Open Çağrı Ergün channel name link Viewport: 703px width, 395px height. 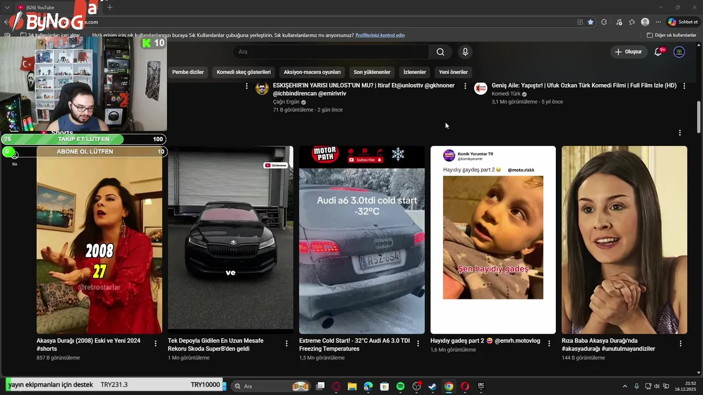(x=286, y=102)
